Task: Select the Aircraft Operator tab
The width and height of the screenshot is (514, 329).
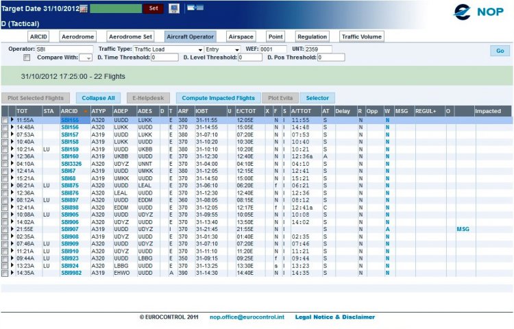Action: pos(190,37)
